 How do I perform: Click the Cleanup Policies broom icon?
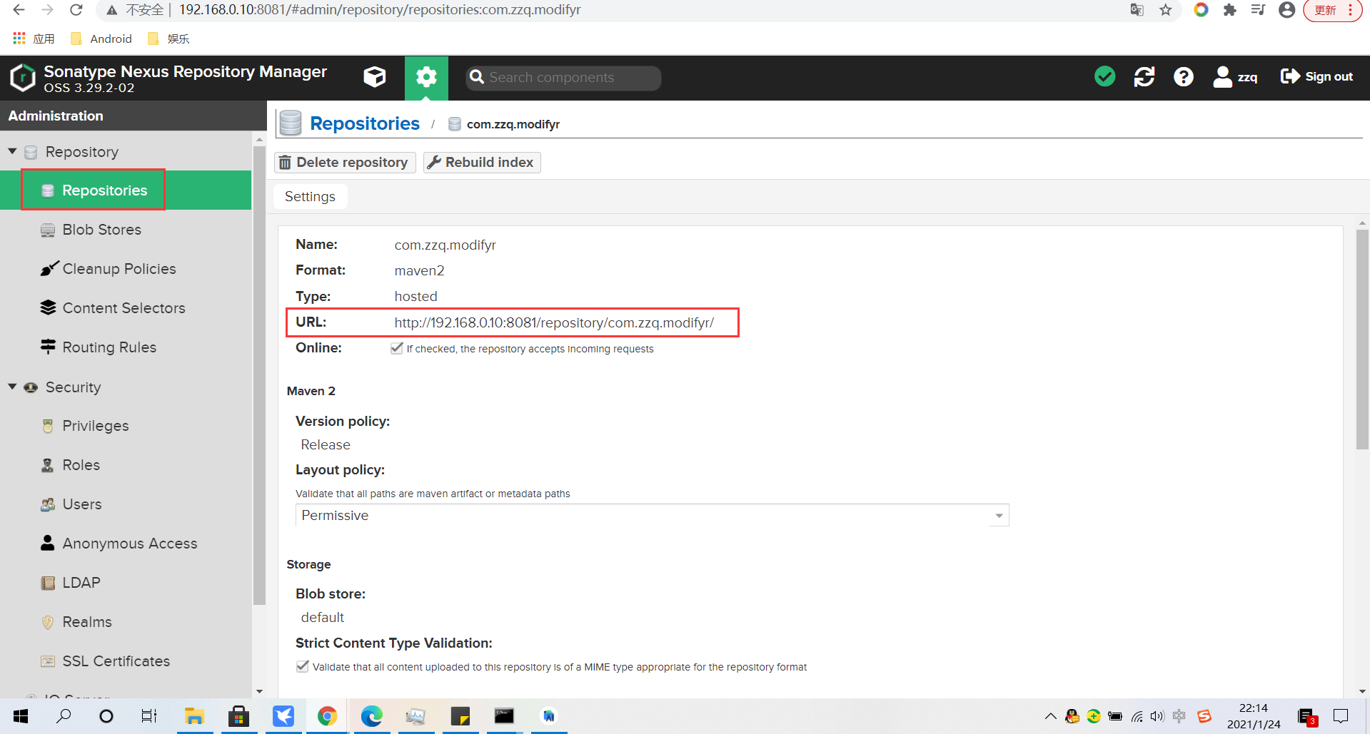coord(49,268)
